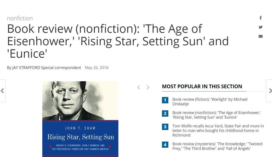The height and width of the screenshot is (157, 272).
Task: Share article via Twitter bird icon
Action: point(260,27)
